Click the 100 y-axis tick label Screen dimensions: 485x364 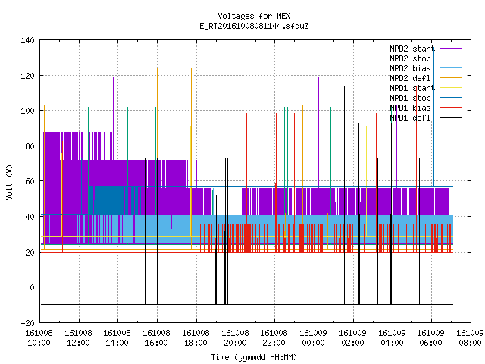(x=27, y=111)
